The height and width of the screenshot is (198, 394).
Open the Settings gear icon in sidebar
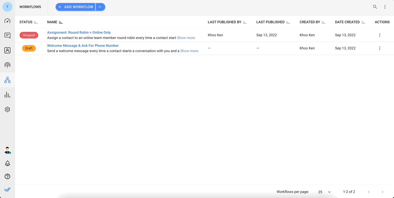(7, 109)
